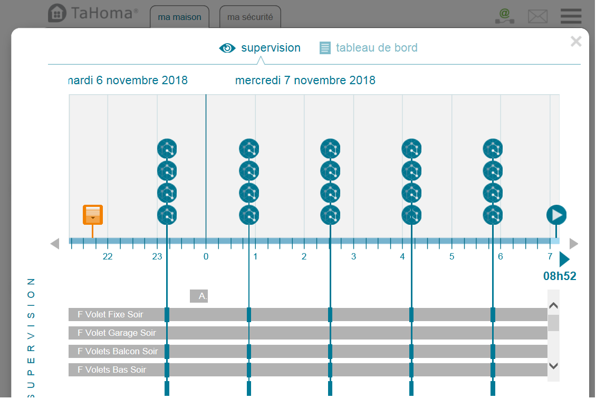The width and height of the screenshot is (596, 399).
Task: Select the ma maison tab
Action: (x=179, y=17)
